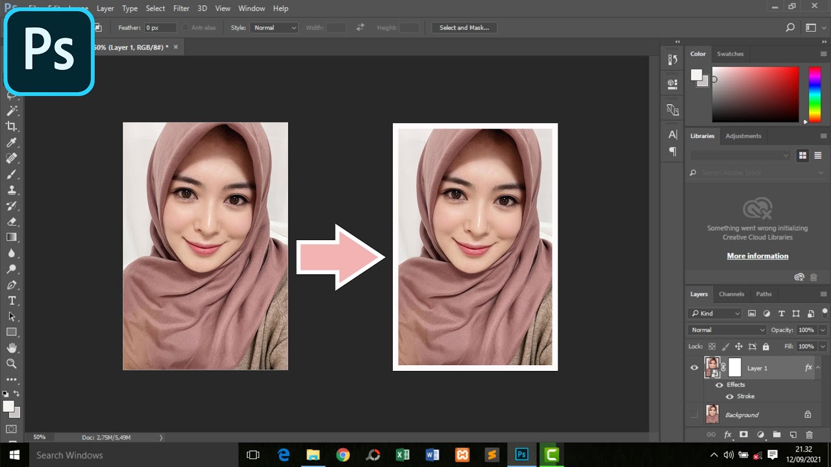Hide Layer 1 using its eye icon

point(694,368)
